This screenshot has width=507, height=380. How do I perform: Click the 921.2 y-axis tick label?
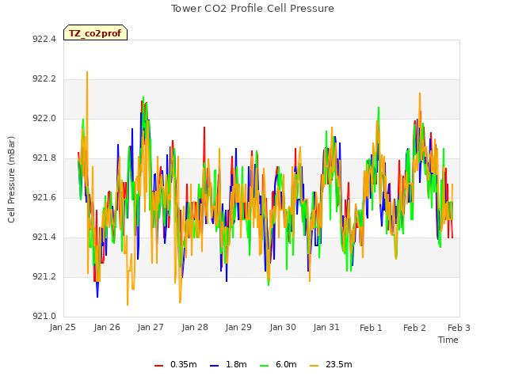pos(44,276)
